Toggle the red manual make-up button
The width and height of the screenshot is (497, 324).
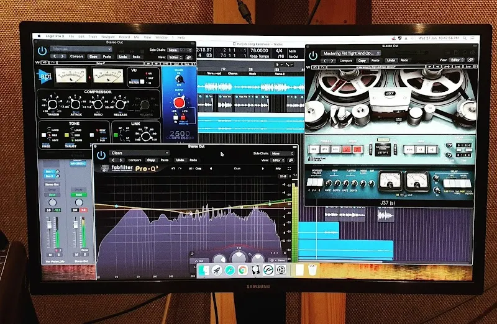[183, 118]
